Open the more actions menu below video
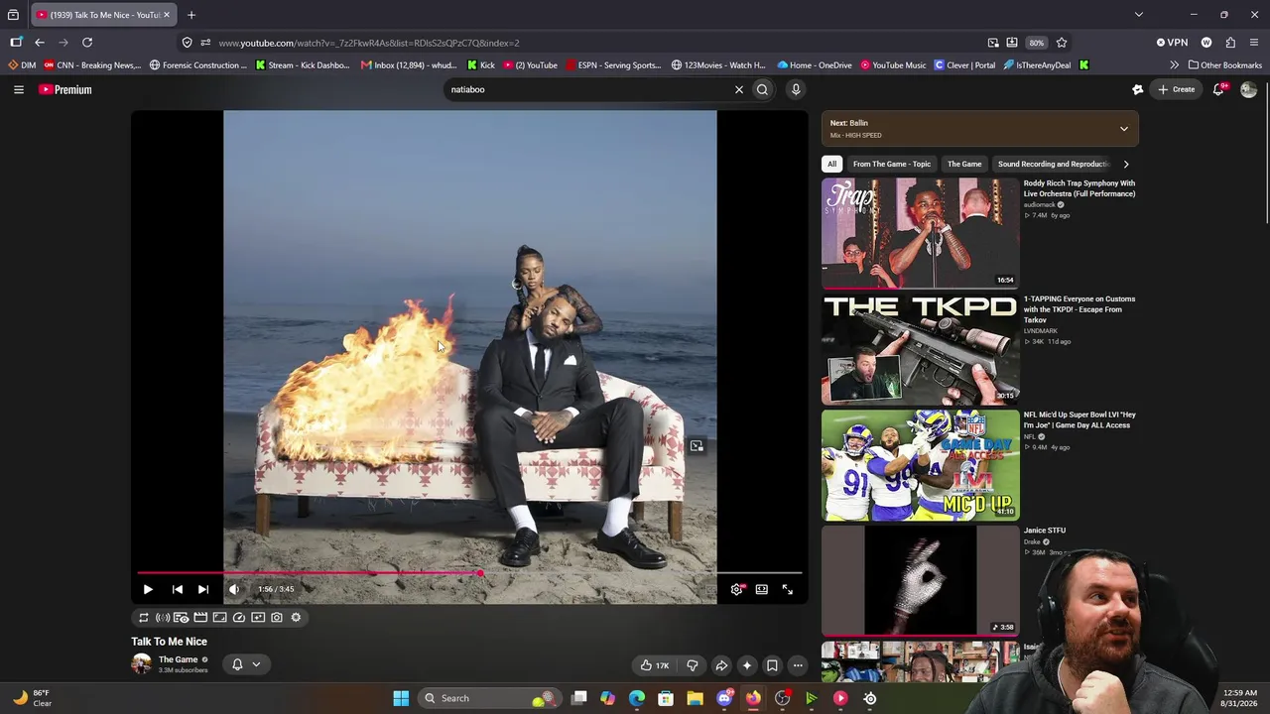The image size is (1270, 714). pos(798,665)
